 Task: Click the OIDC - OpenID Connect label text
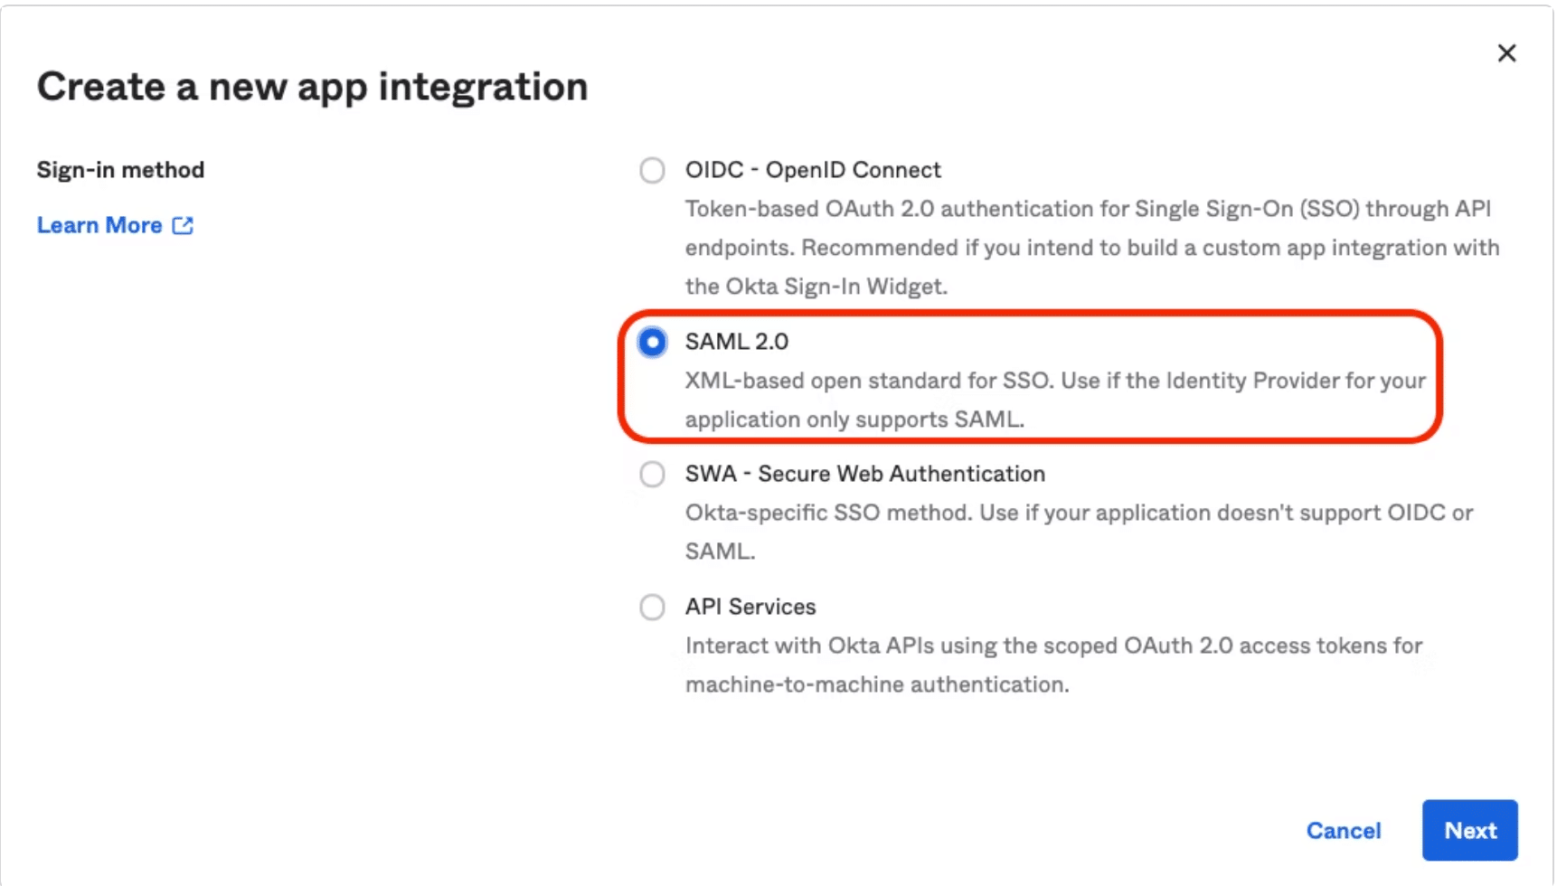813,170
